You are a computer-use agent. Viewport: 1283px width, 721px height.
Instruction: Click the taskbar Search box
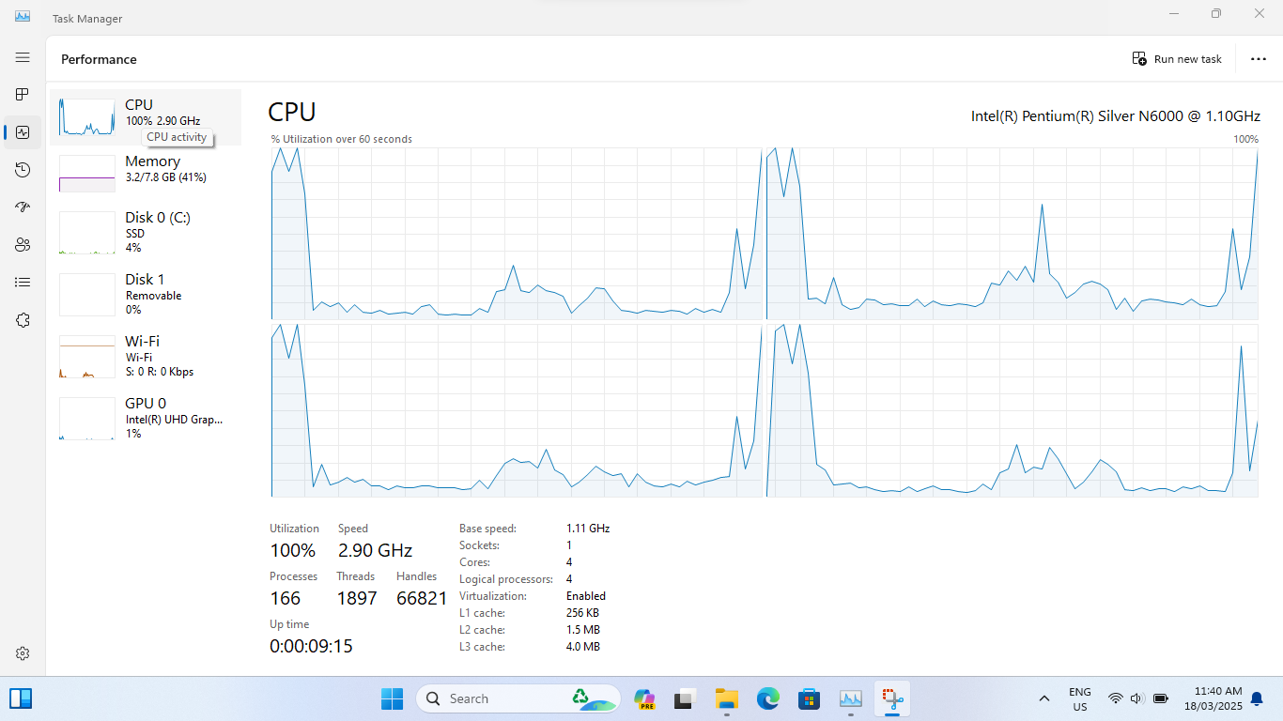pyautogui.click(x=518, y=698)
